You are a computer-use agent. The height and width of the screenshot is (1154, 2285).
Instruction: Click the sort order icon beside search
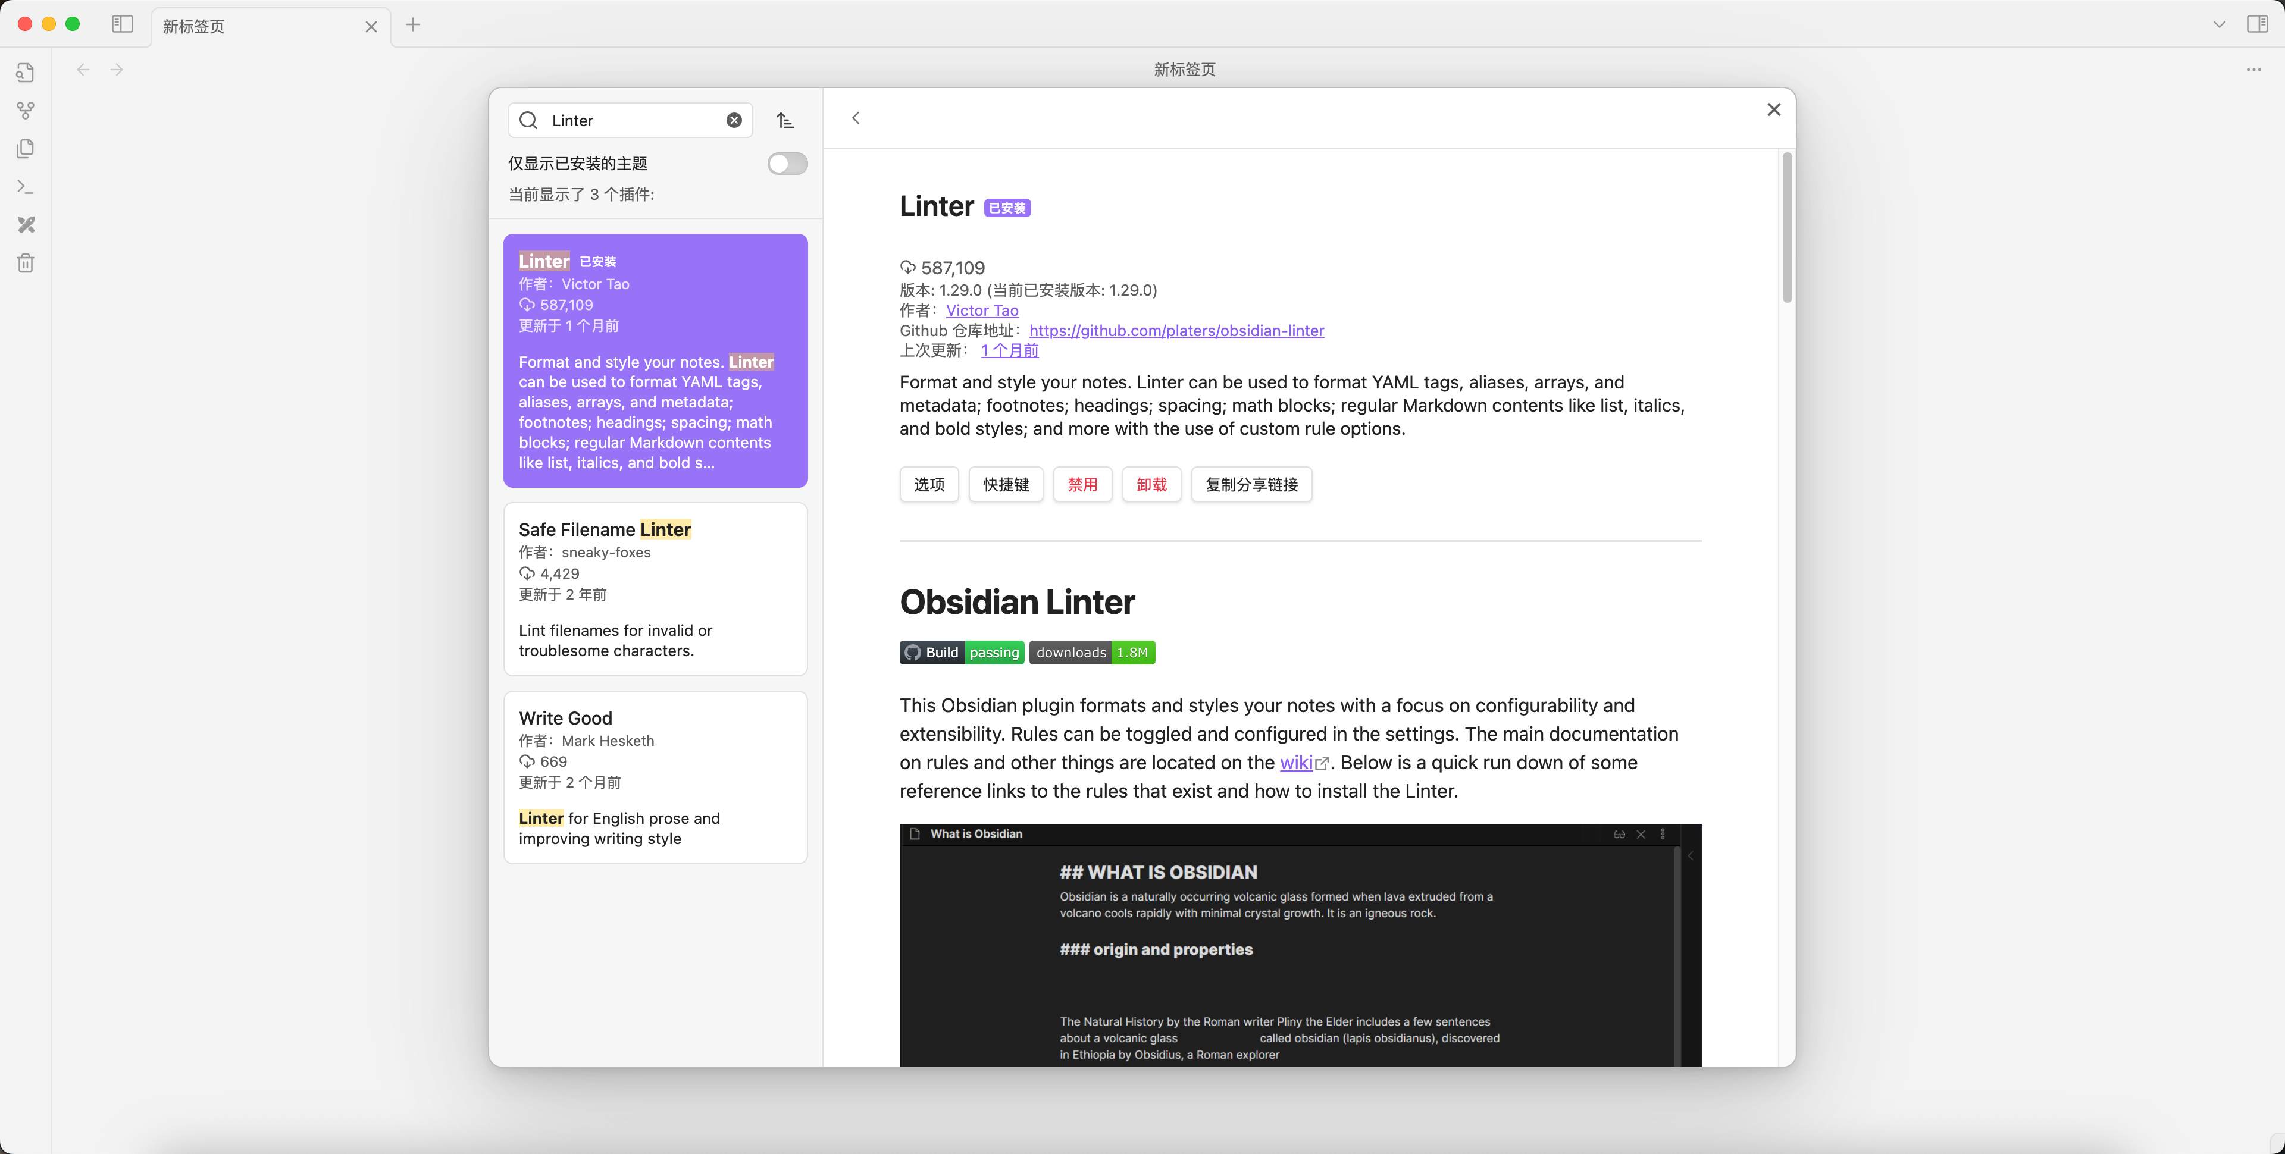pyautogui.click(x=785, y=121)
